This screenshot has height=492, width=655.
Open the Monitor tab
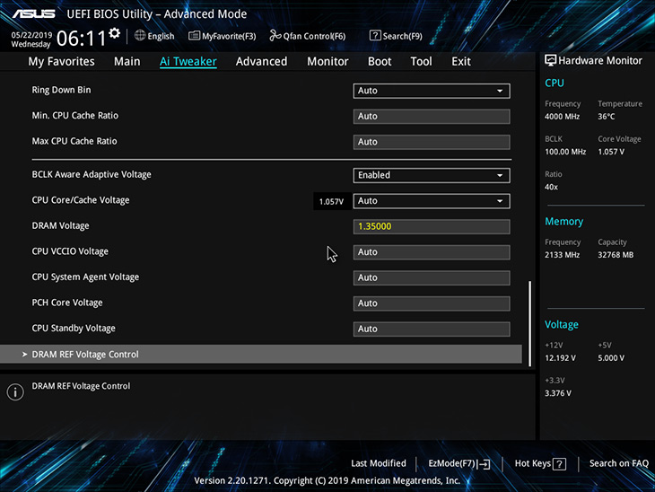click(327, 61)
